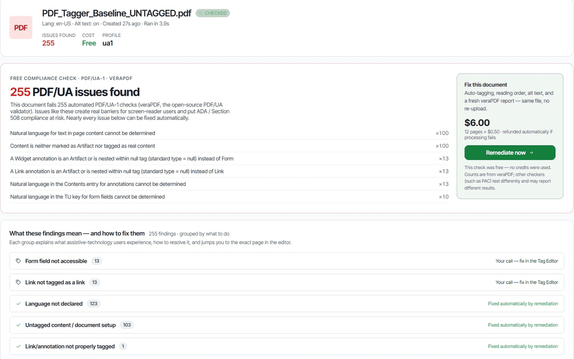Expand the Language not declared group
This screenshot has height=359, width=574.
(x=287, y=304)
